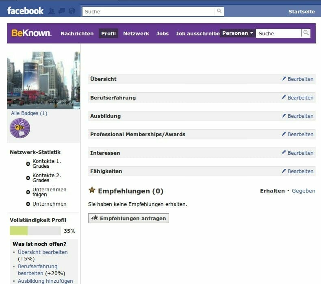Open the Alle Badges (1) link

point(29,113)
